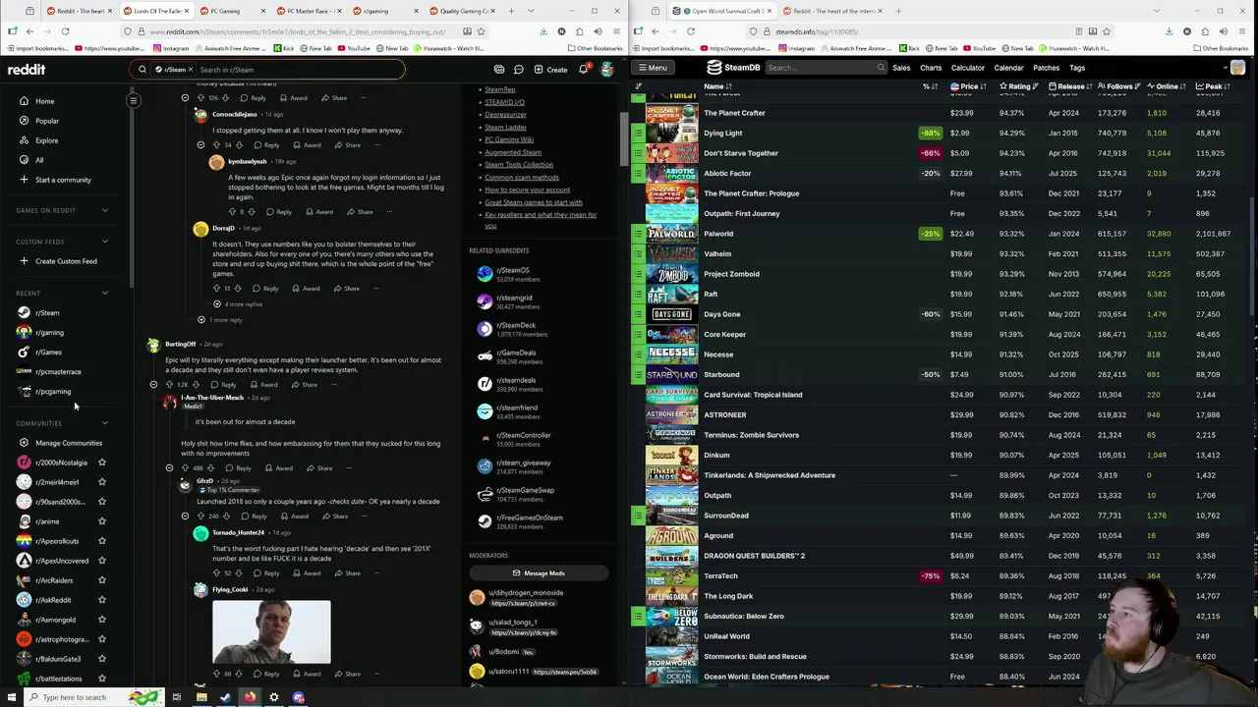Click the Reddit advertise icon in the header
This screenshot has width=1258, height=707.
(x=499, y=70)
